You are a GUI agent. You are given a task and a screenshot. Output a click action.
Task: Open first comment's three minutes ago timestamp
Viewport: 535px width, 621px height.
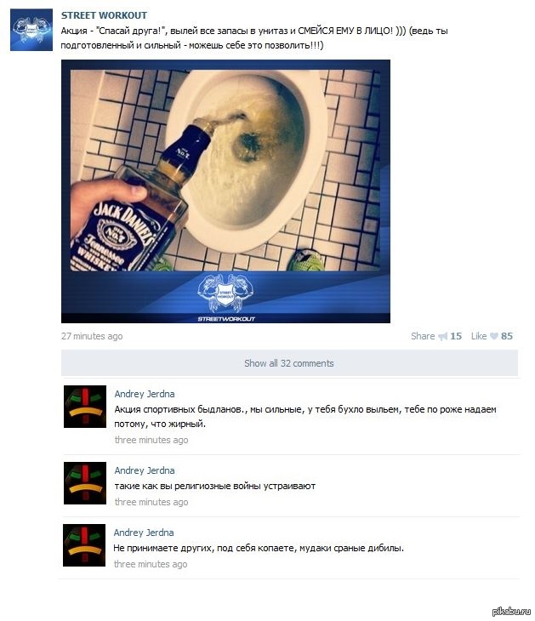pyautogui.click(x=151, y=440)
